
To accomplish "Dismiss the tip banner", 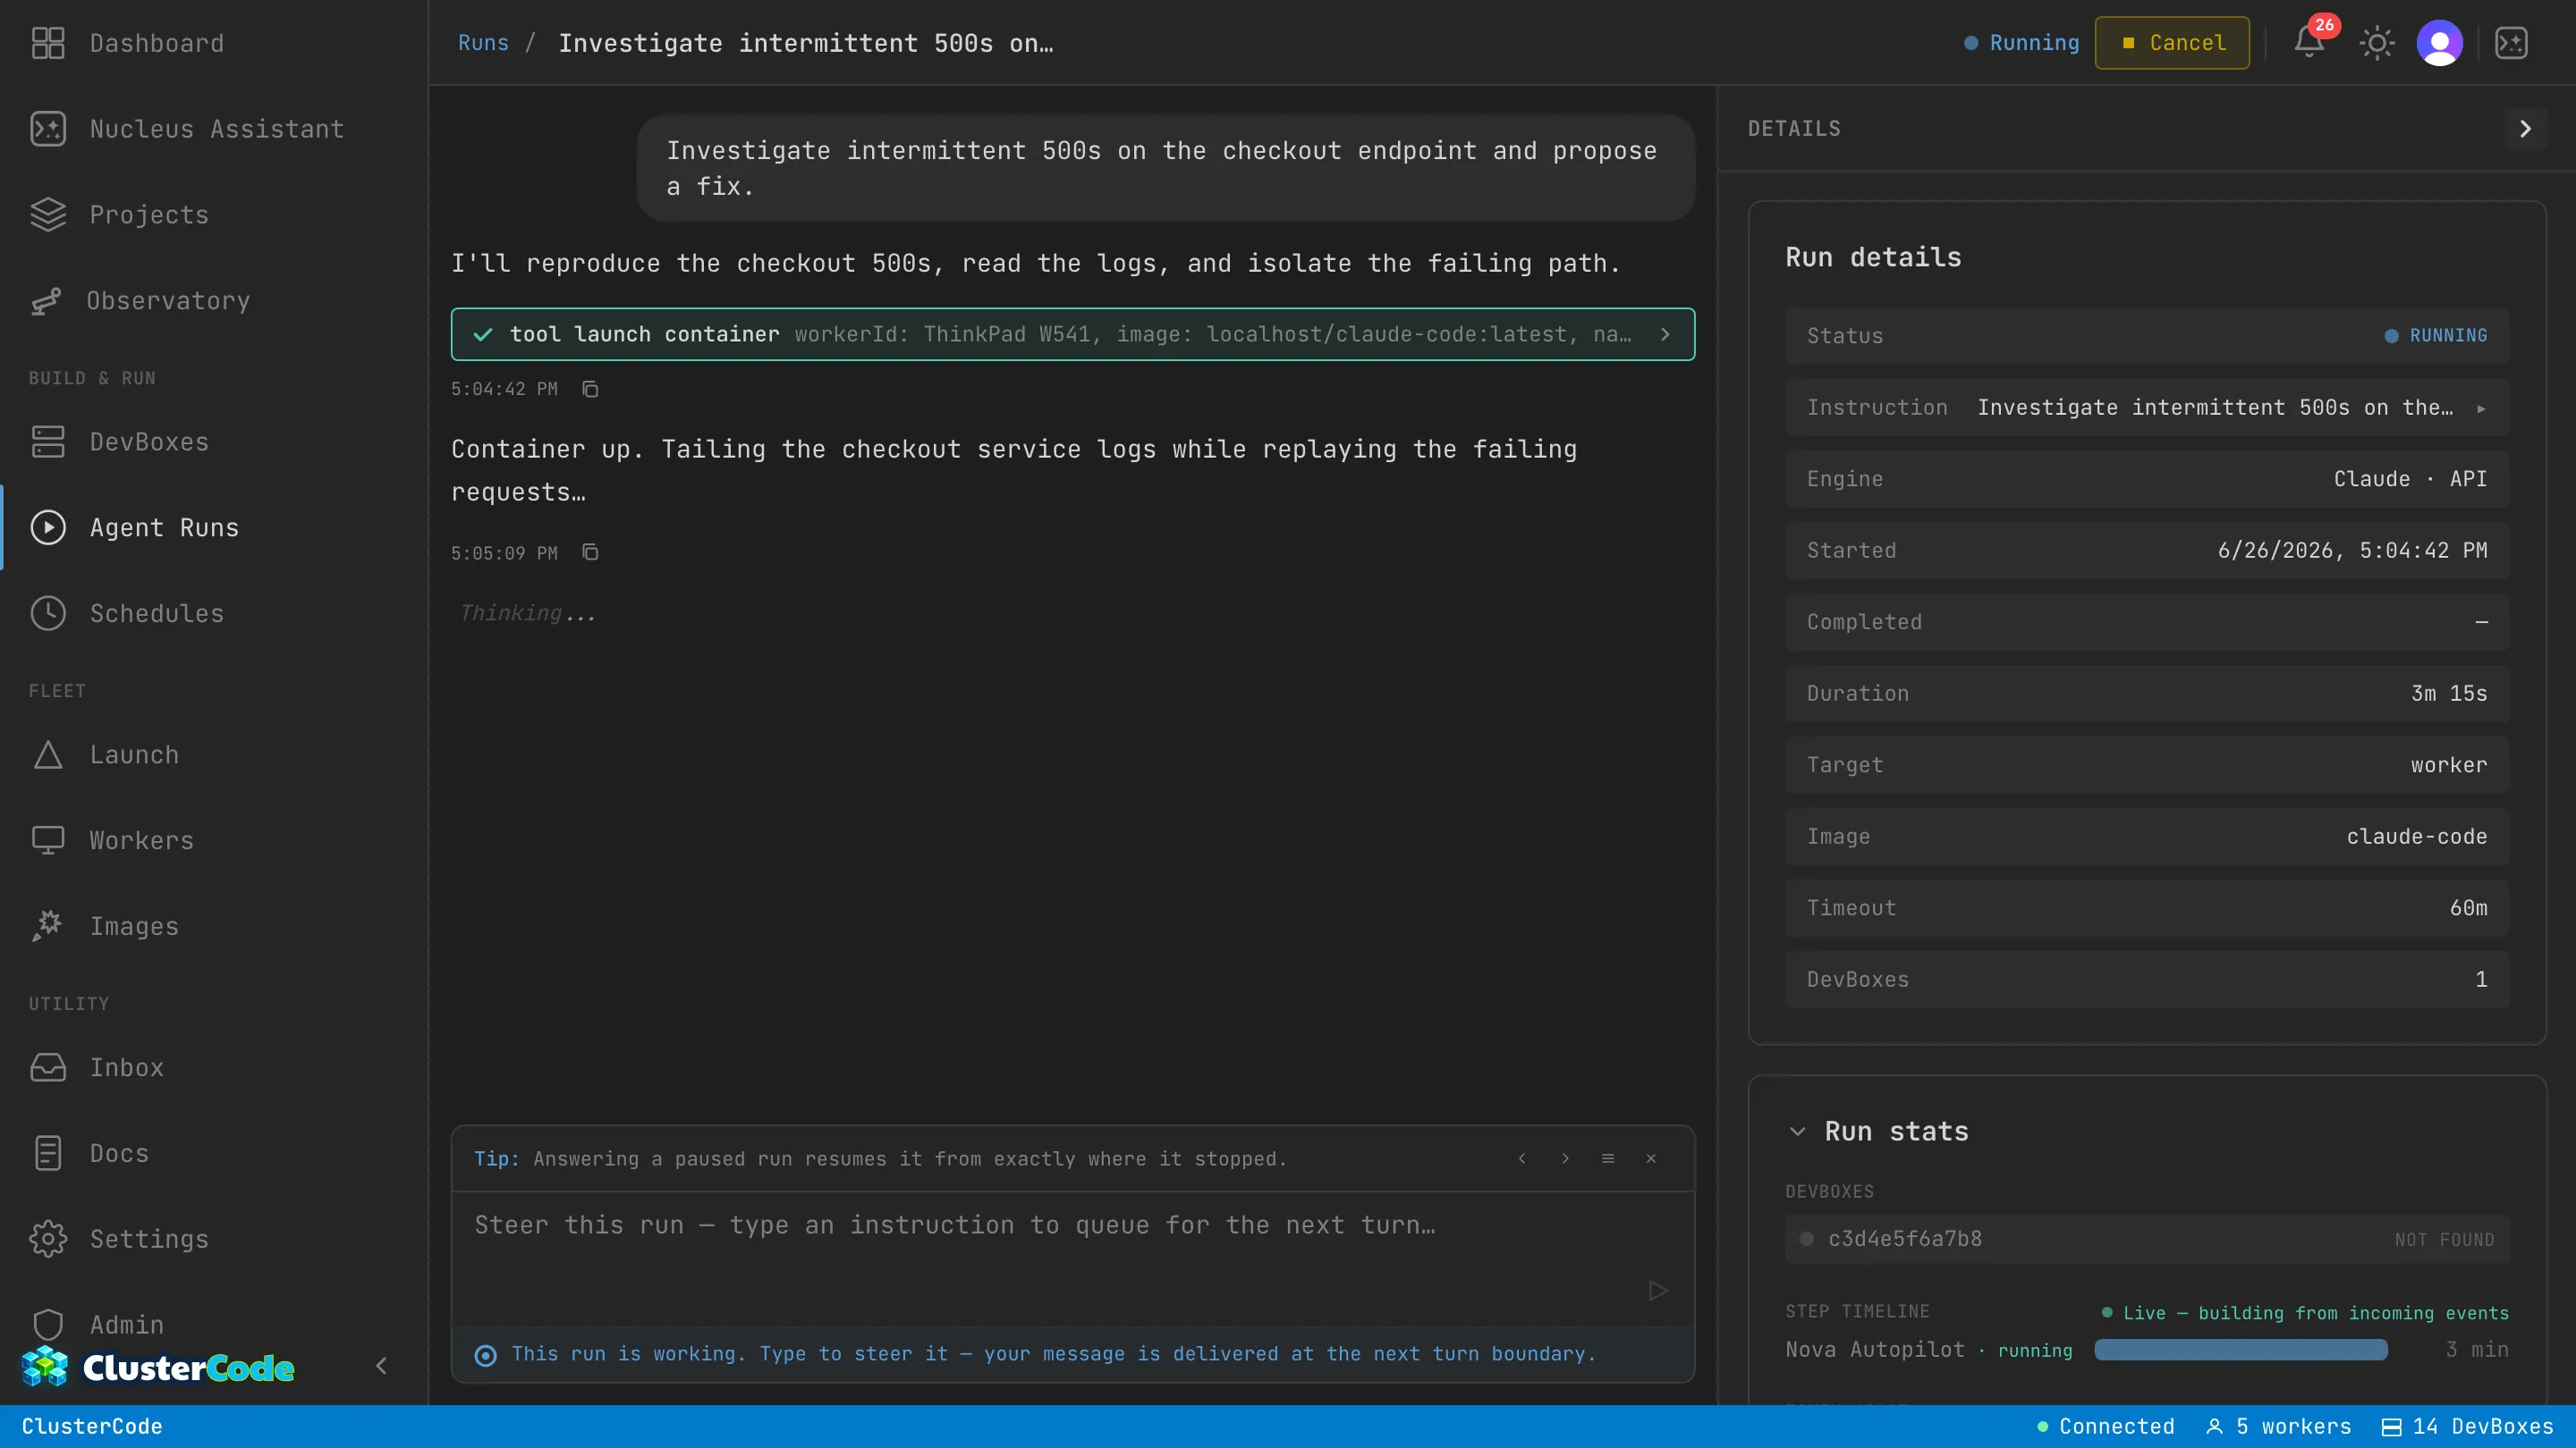I will (1651, 1159).
